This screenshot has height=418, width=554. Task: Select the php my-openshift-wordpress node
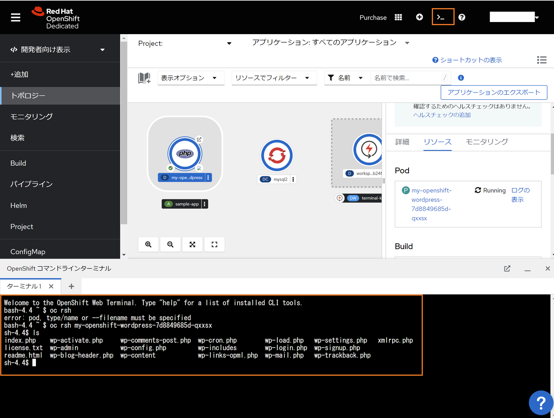pos(185,153)
